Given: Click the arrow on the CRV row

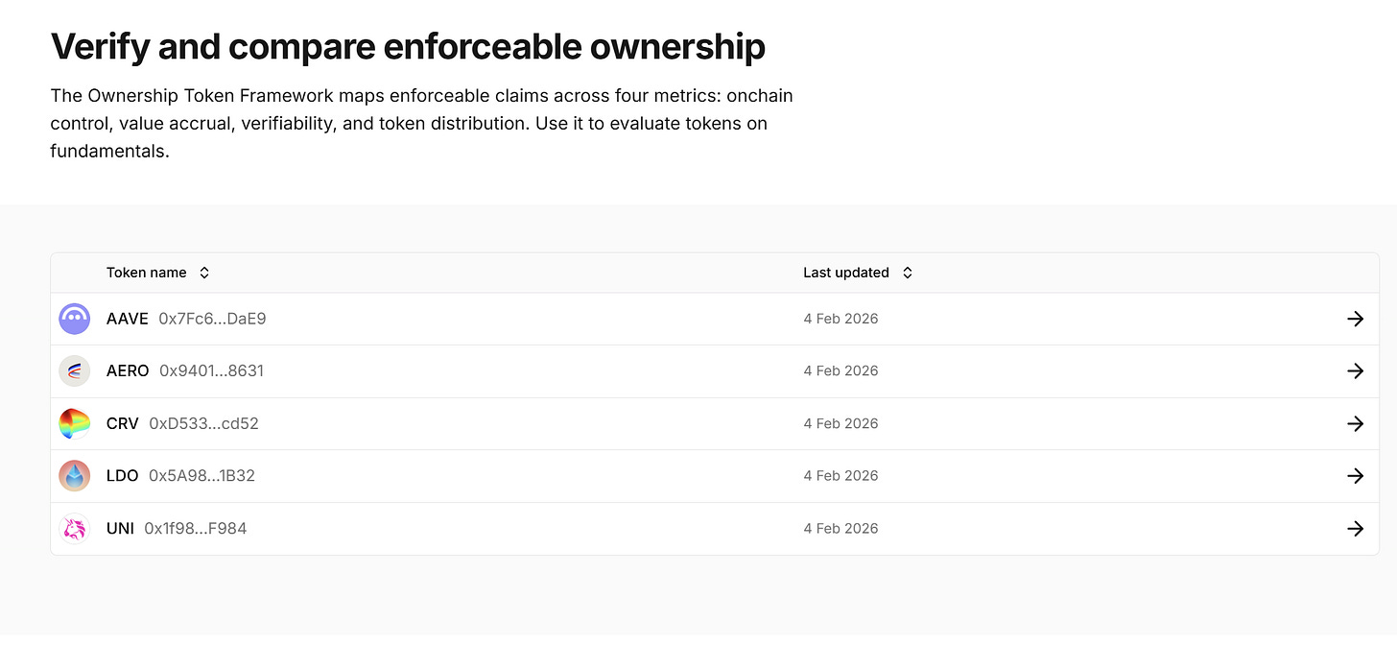Looking at the screenshot, I should [1355, 423].
